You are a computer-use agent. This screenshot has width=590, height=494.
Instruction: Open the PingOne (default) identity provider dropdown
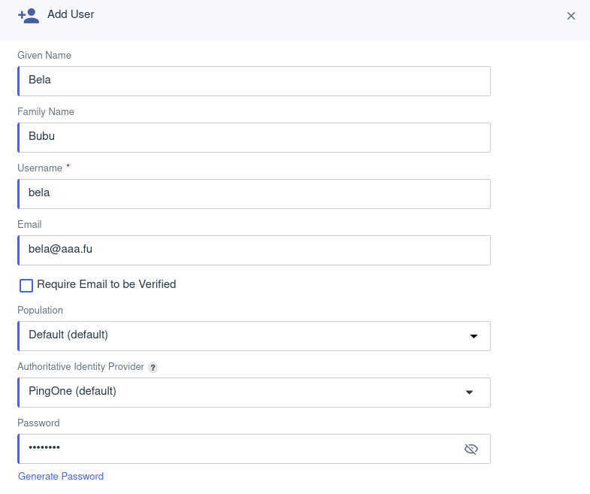click(x=241, y=392)
